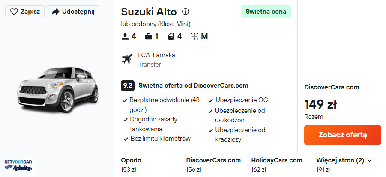Click the airplane pickup location icon
The height and width of the screenshot is (177, 386).
[127, 59]
